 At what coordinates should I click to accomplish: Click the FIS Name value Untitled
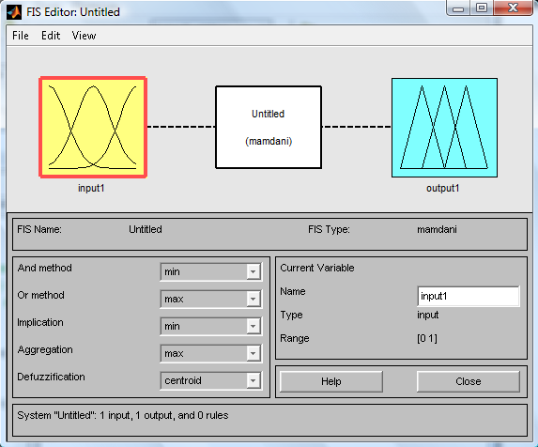[x=146, y=229]
